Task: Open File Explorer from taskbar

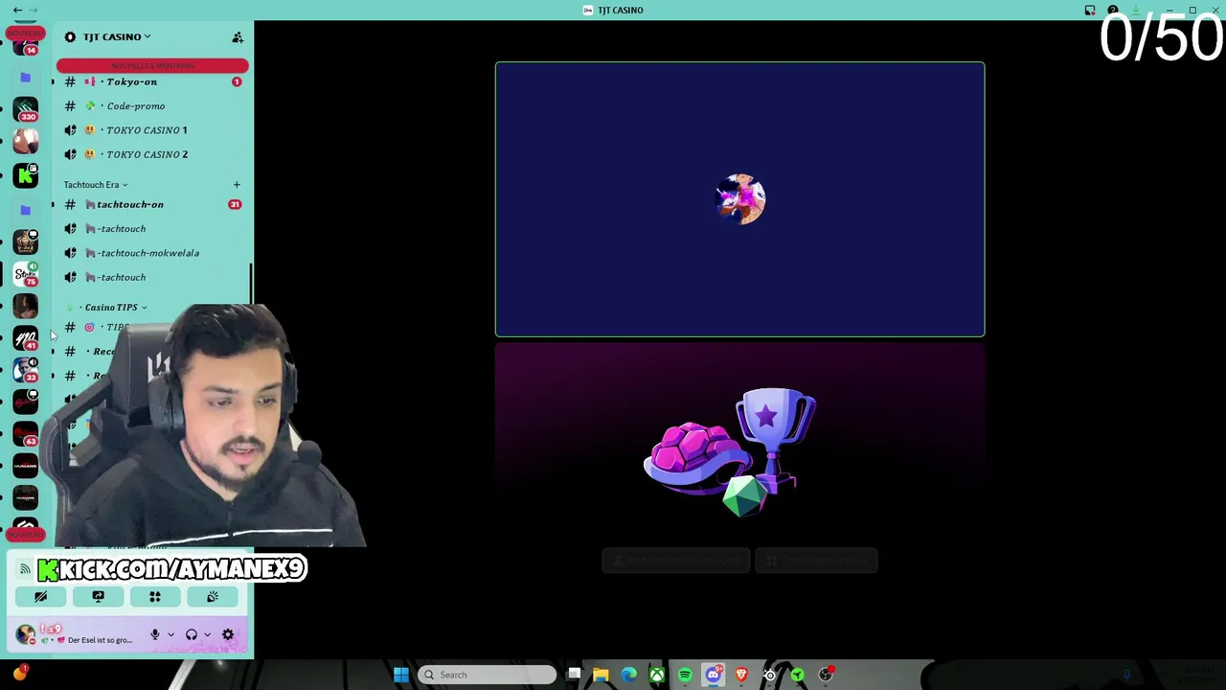Action: pyautogui.click(x=601, y=675)
